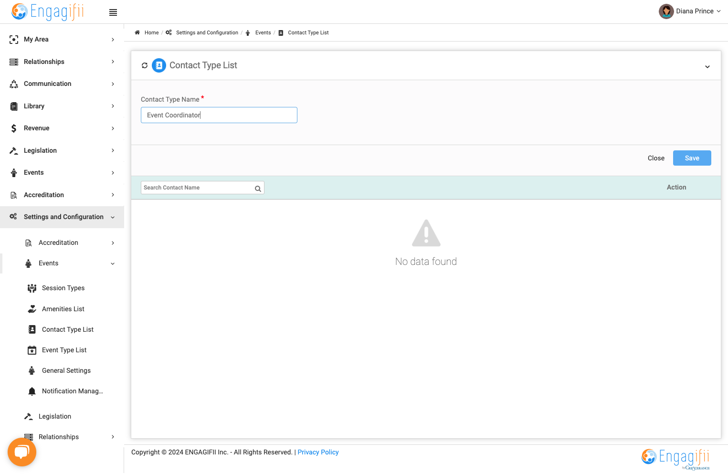This screenshot has width=728, height=474.
Task: Open Notification Manag... menu item
Action: pos(73,391)
